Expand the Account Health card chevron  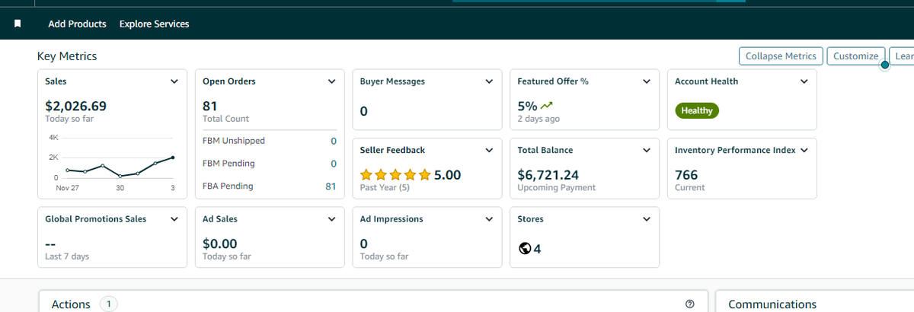[x=804, y=81]
